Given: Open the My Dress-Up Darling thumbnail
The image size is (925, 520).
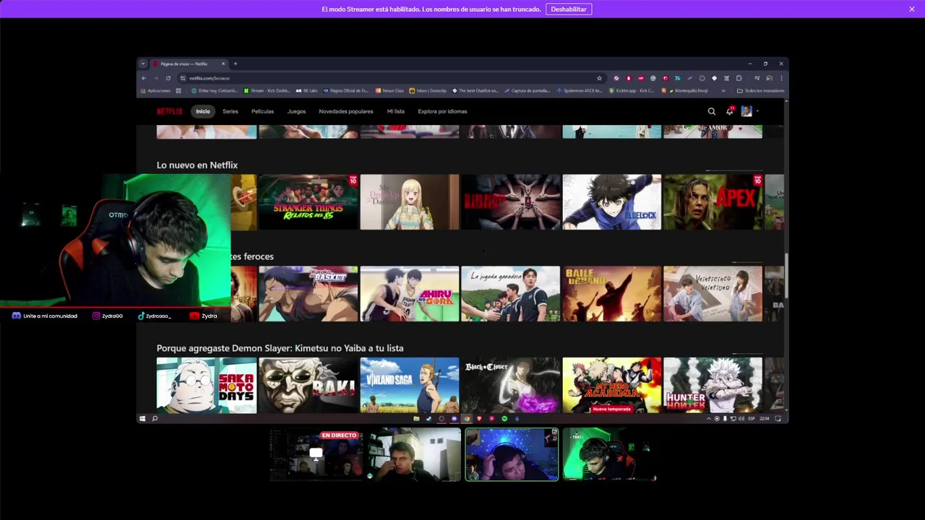Looking at the screenshot, I should (409, 202).
